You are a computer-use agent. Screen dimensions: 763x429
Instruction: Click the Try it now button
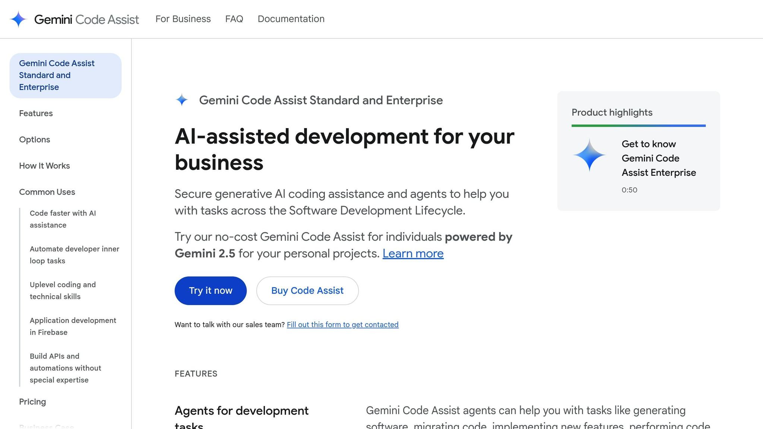pyautogui.click(x=210, y=290)
